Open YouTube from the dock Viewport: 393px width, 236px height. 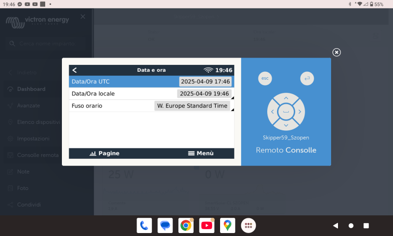[x=206, y=226]
